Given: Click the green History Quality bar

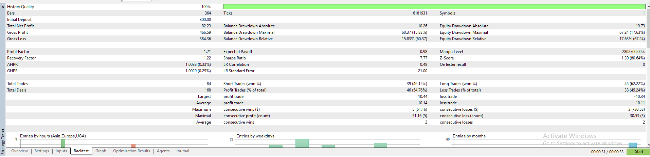Looking at the screenshot, I should point(434,7).
